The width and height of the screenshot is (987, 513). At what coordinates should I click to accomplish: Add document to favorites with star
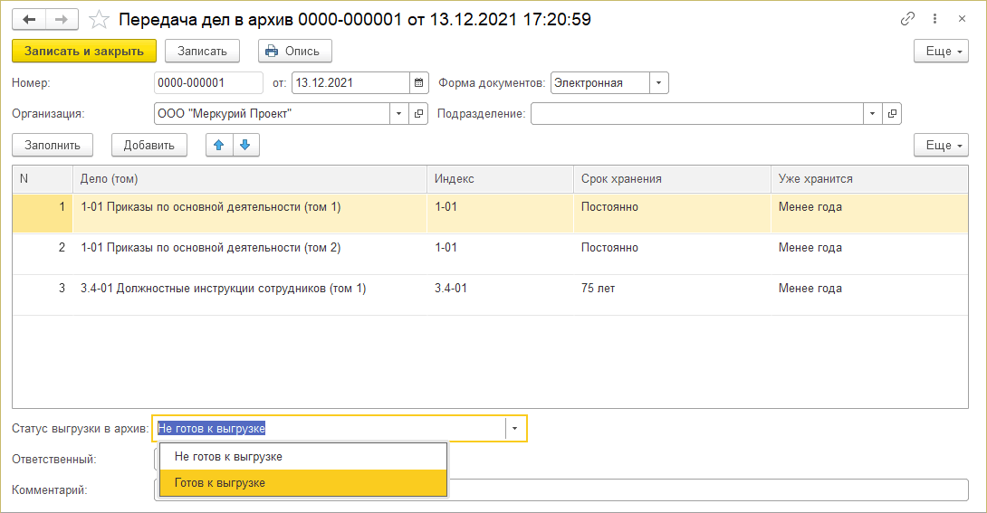pyautogui.click(x=101, y=19)
